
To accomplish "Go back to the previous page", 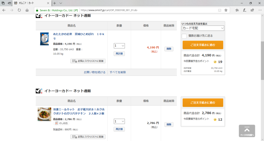I will 4,10.
